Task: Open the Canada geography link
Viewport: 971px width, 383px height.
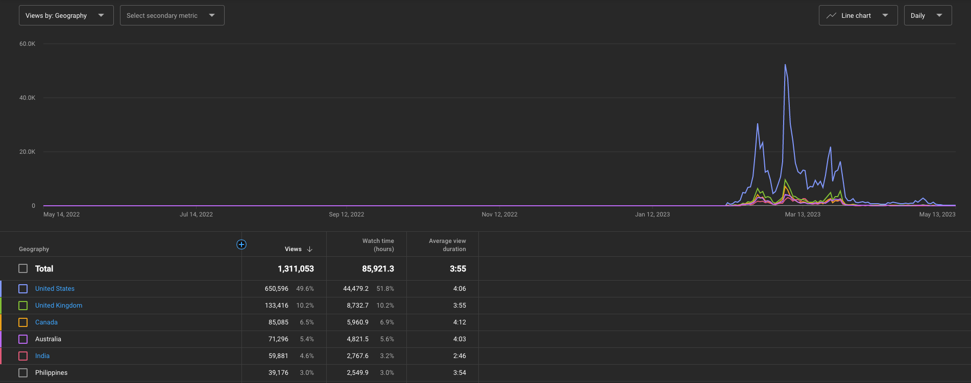Action: pos(46,322)
